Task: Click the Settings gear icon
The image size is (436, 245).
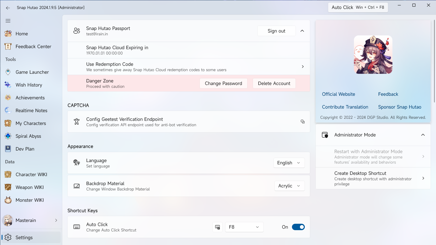Action: pyautogui.click(x=8, y=237)
